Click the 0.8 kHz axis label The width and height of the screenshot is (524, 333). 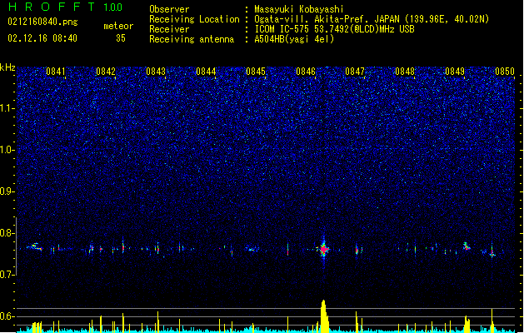(x=7, y=233)
